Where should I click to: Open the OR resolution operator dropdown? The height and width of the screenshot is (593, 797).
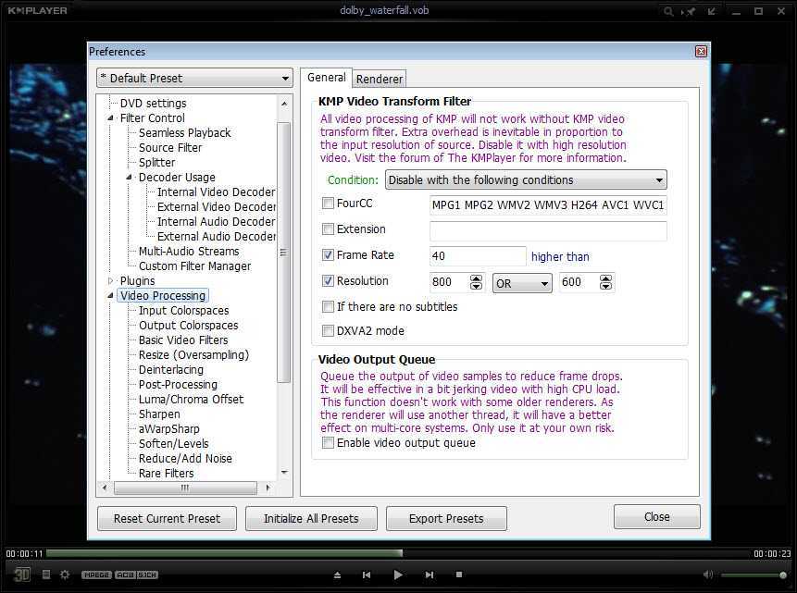tap(522, 283)
